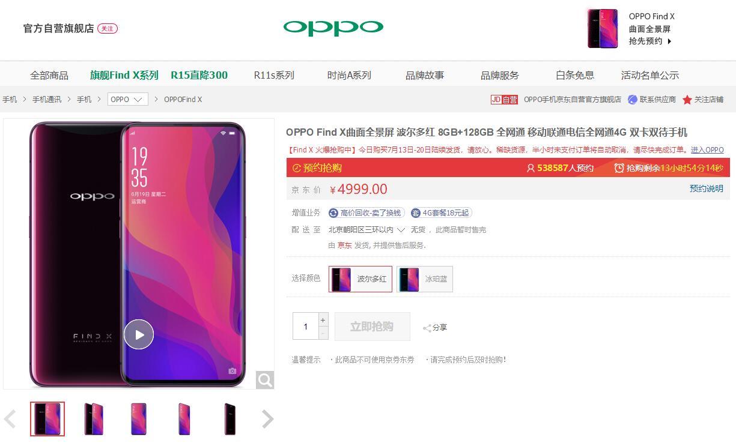Open the 预约说明 link
The image size is (736, 443).
pos(707,188)
